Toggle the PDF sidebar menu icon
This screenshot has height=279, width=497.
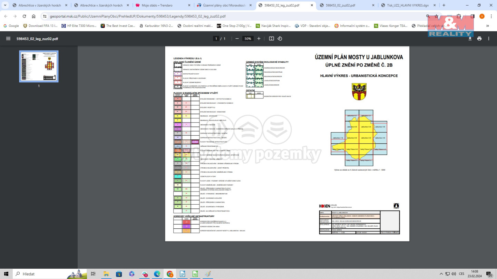8,39
